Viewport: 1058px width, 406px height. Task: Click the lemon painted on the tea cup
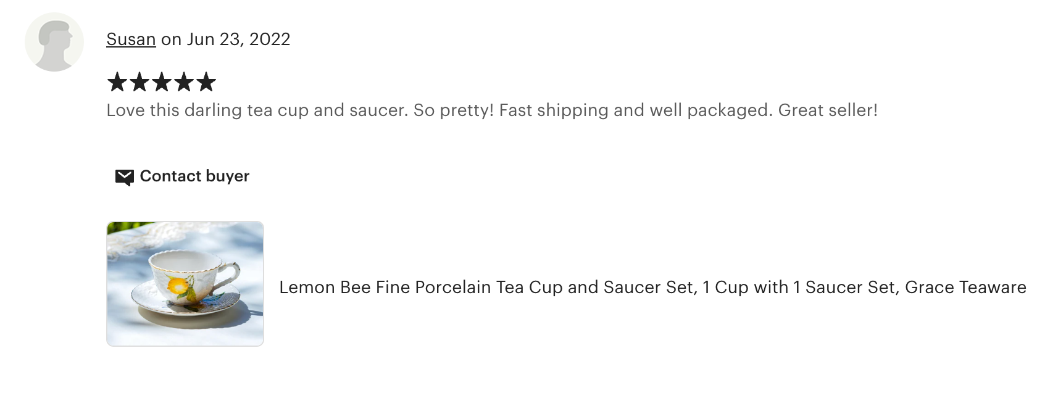[178, 286]
